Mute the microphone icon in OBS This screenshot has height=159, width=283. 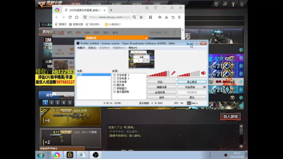(173, 73)
